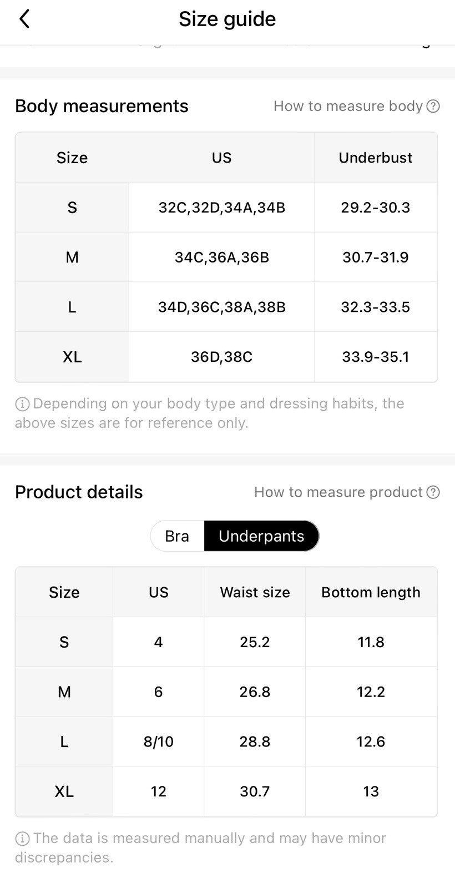Viewport: 455px width, 888px height.
Task: Tap the Size guide title
Action: (x=227, y=19)
